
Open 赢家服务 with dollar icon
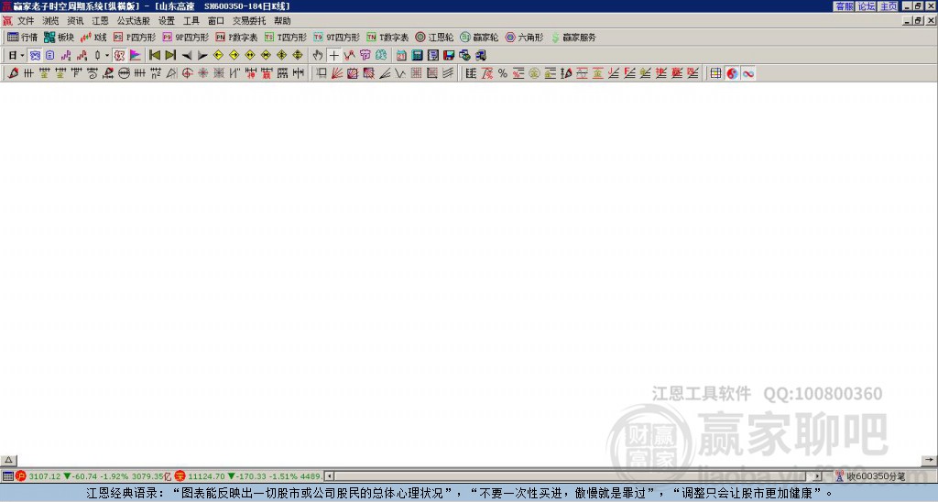[573, 37]
